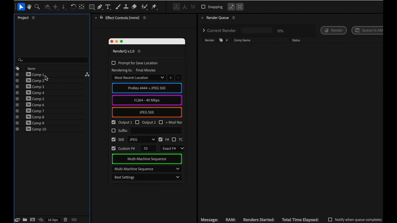The image size is (397, 223).
Task: Click the Local Axis mode icon
Action: click(x=176, y=7)
